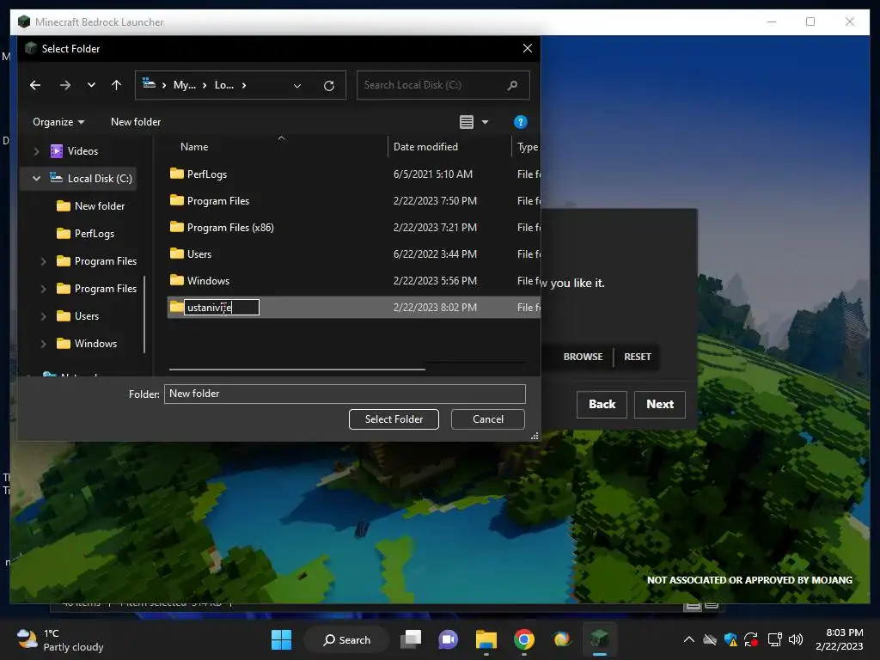Viewport: 880px width, 660px height.
Task: Click the search magnifier icon in dialog
Action: coord(512,85)
